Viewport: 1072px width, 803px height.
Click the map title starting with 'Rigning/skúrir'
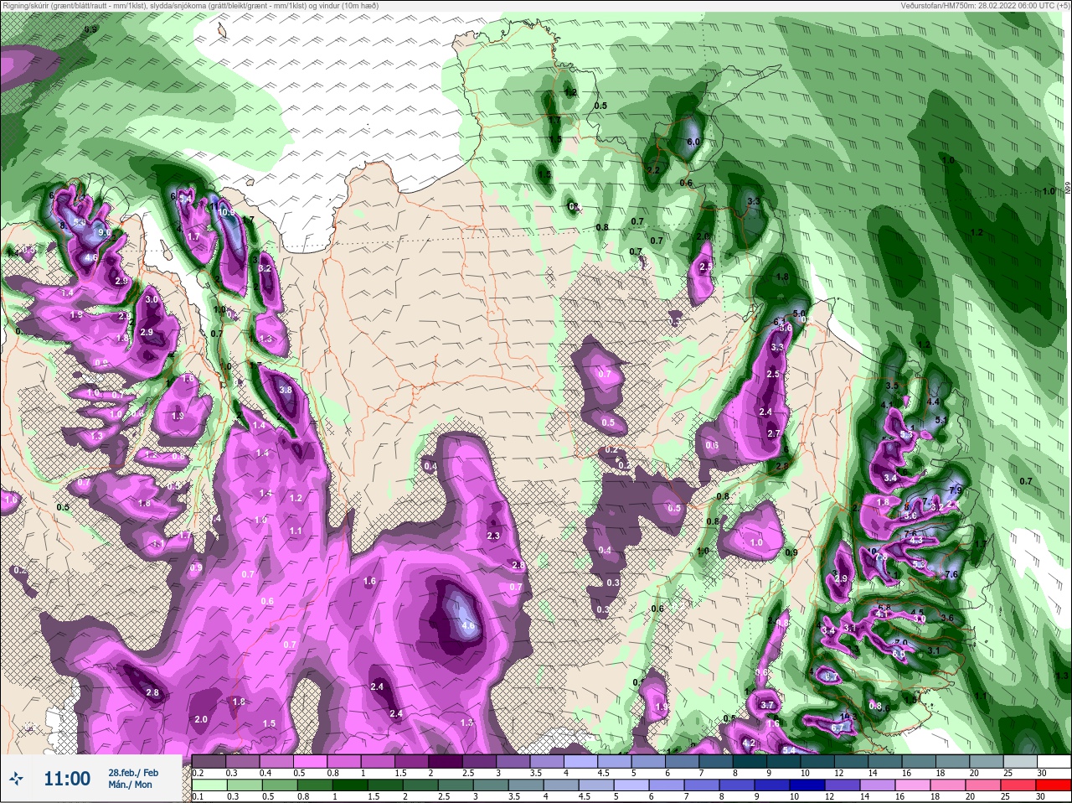(189, 5)
